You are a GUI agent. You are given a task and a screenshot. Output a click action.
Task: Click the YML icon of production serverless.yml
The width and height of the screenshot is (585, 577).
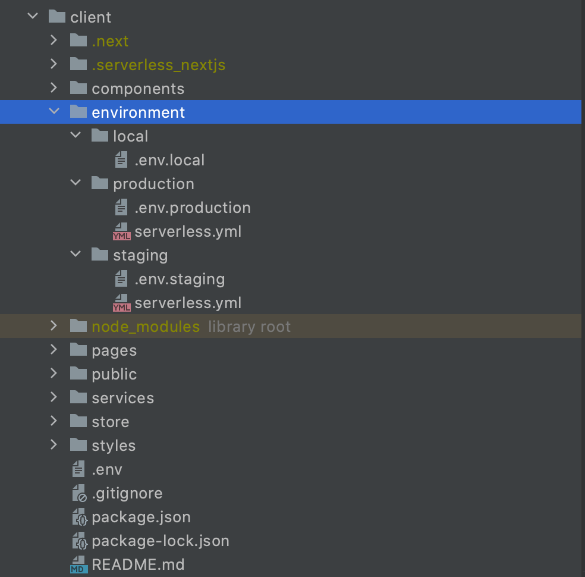[x=121, y=231]
